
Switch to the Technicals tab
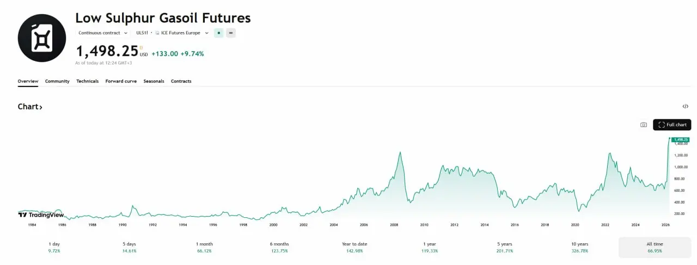click(87, 81)
